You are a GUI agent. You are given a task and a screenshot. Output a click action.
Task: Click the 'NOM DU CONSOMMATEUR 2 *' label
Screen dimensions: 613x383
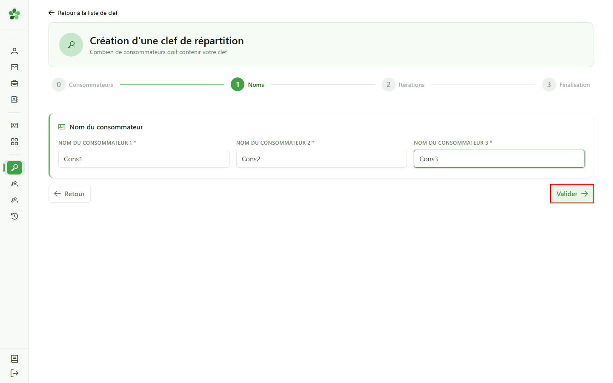point(275,143)
